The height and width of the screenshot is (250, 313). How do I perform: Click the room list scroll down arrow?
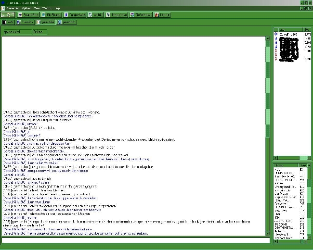coord(309,237)
